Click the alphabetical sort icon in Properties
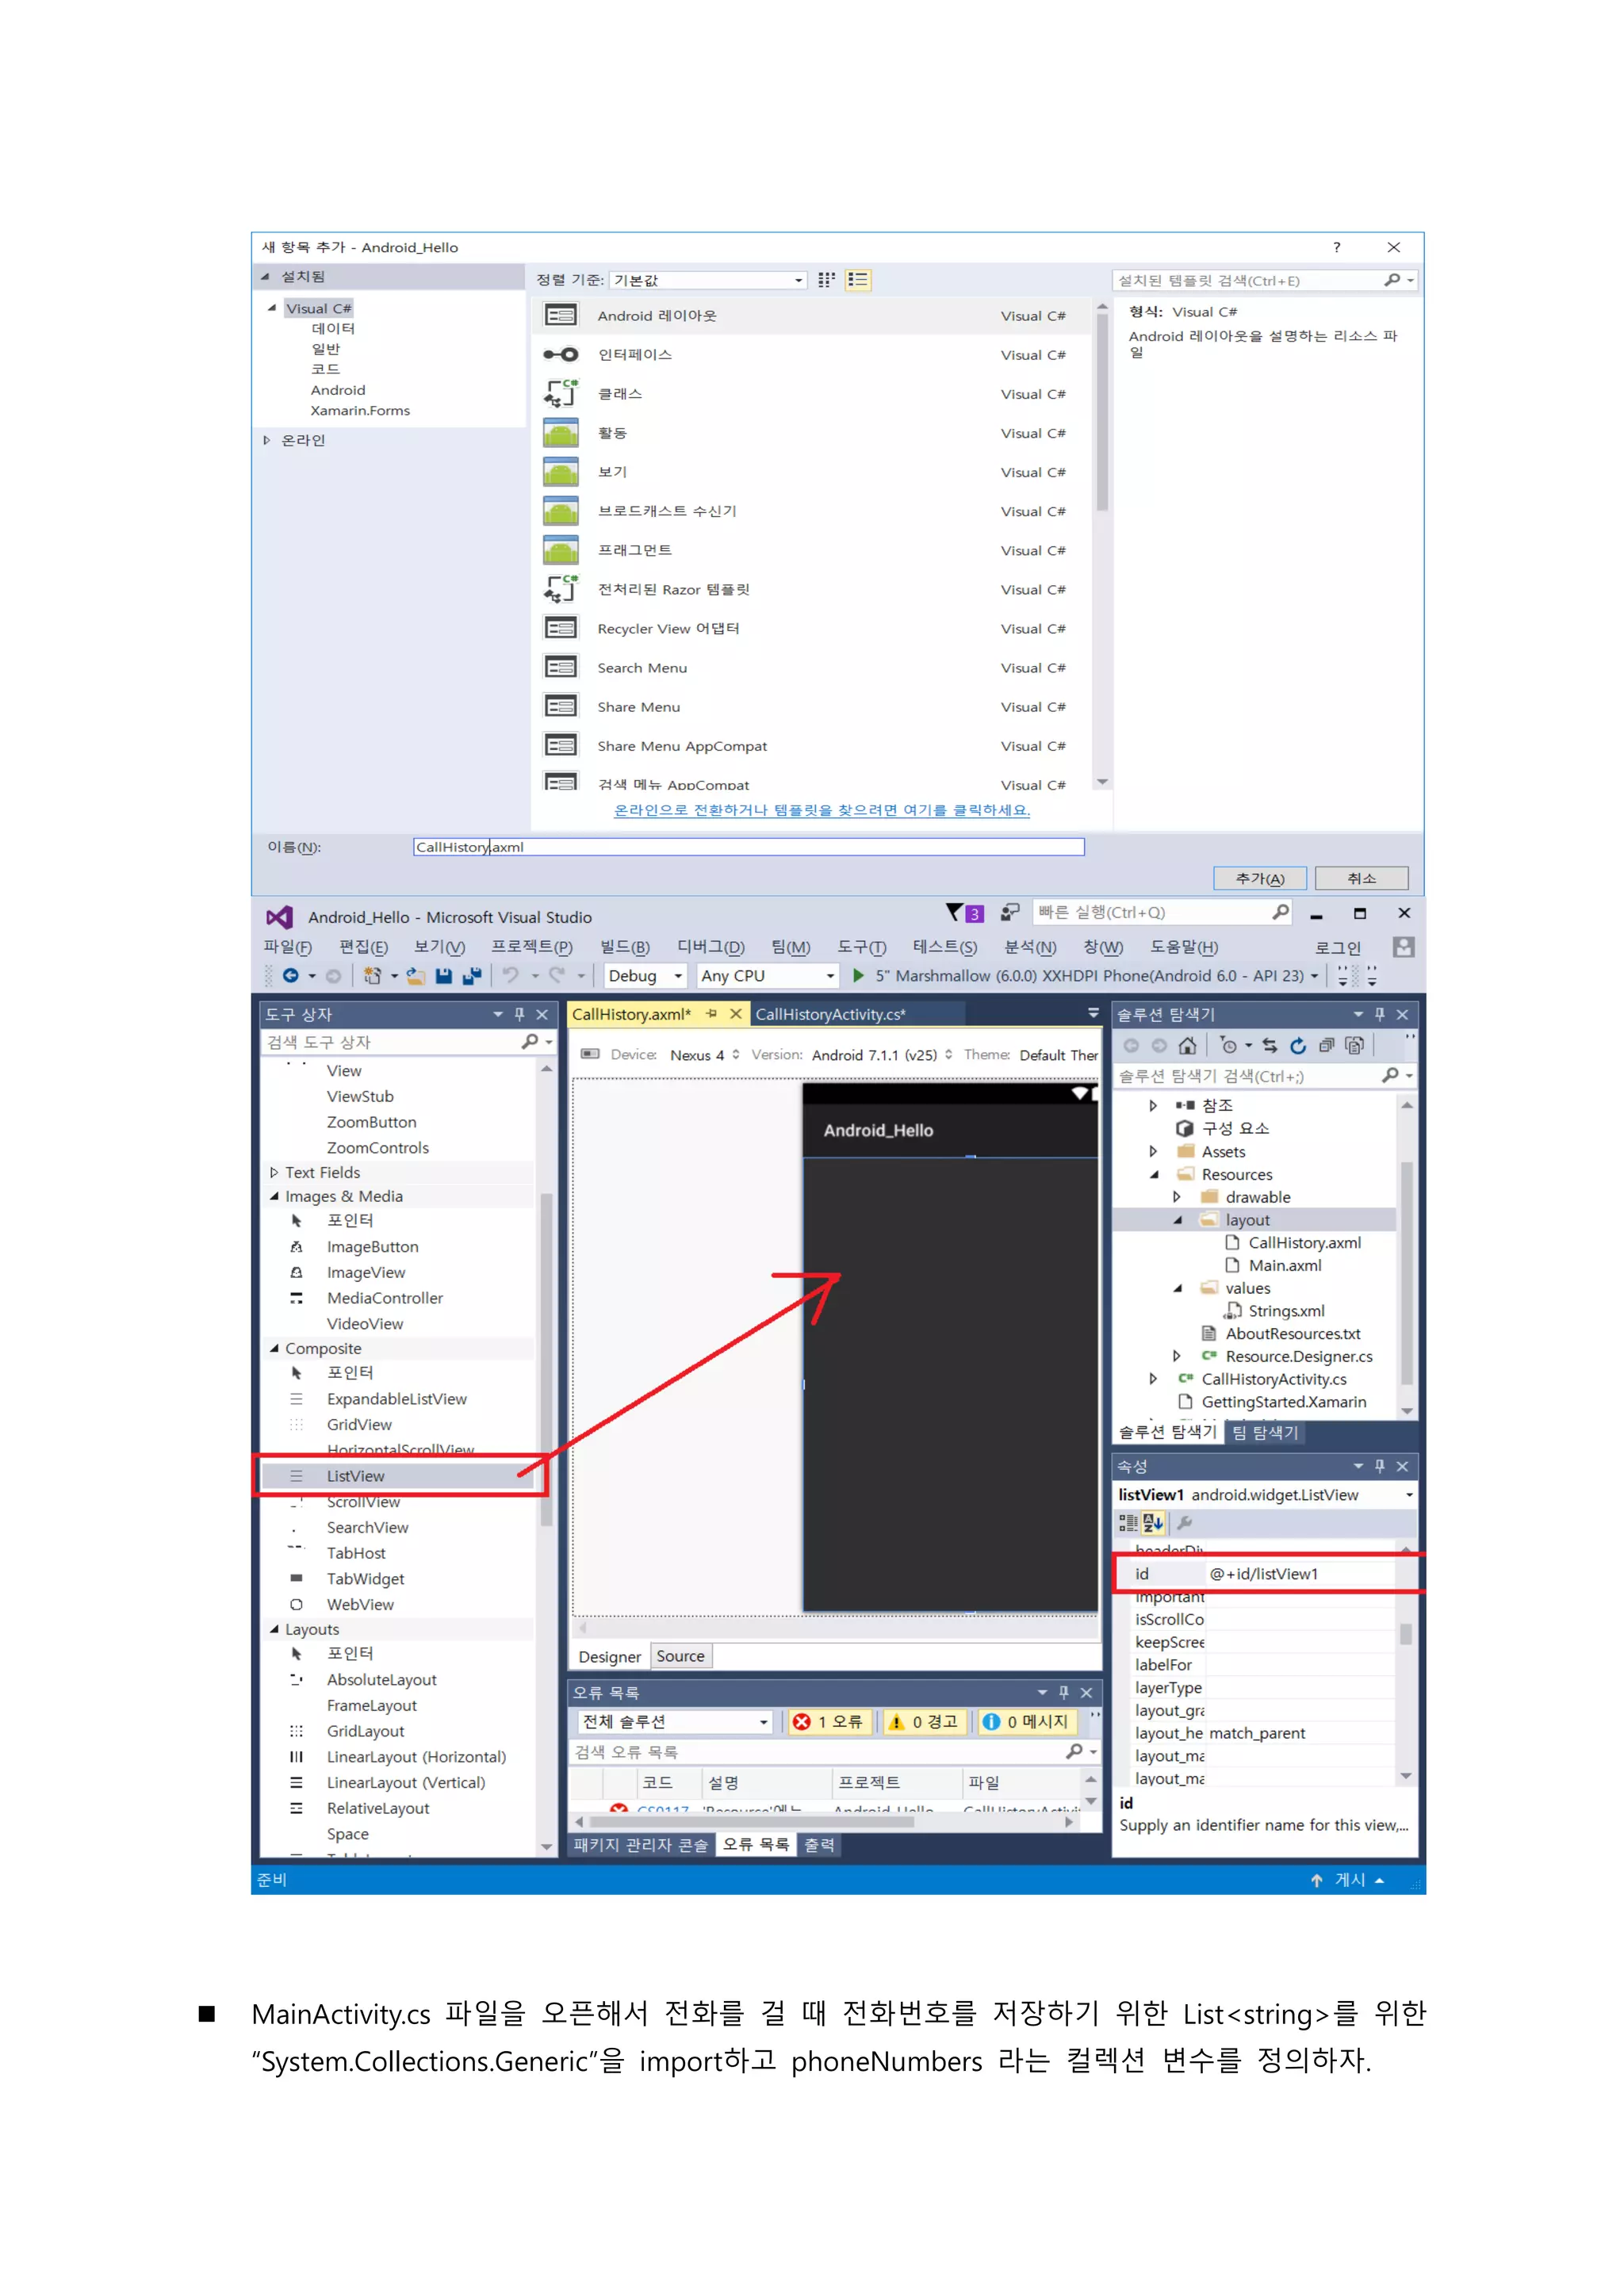This screenshot has height=2296, width=1624. click(1153, 1523)
